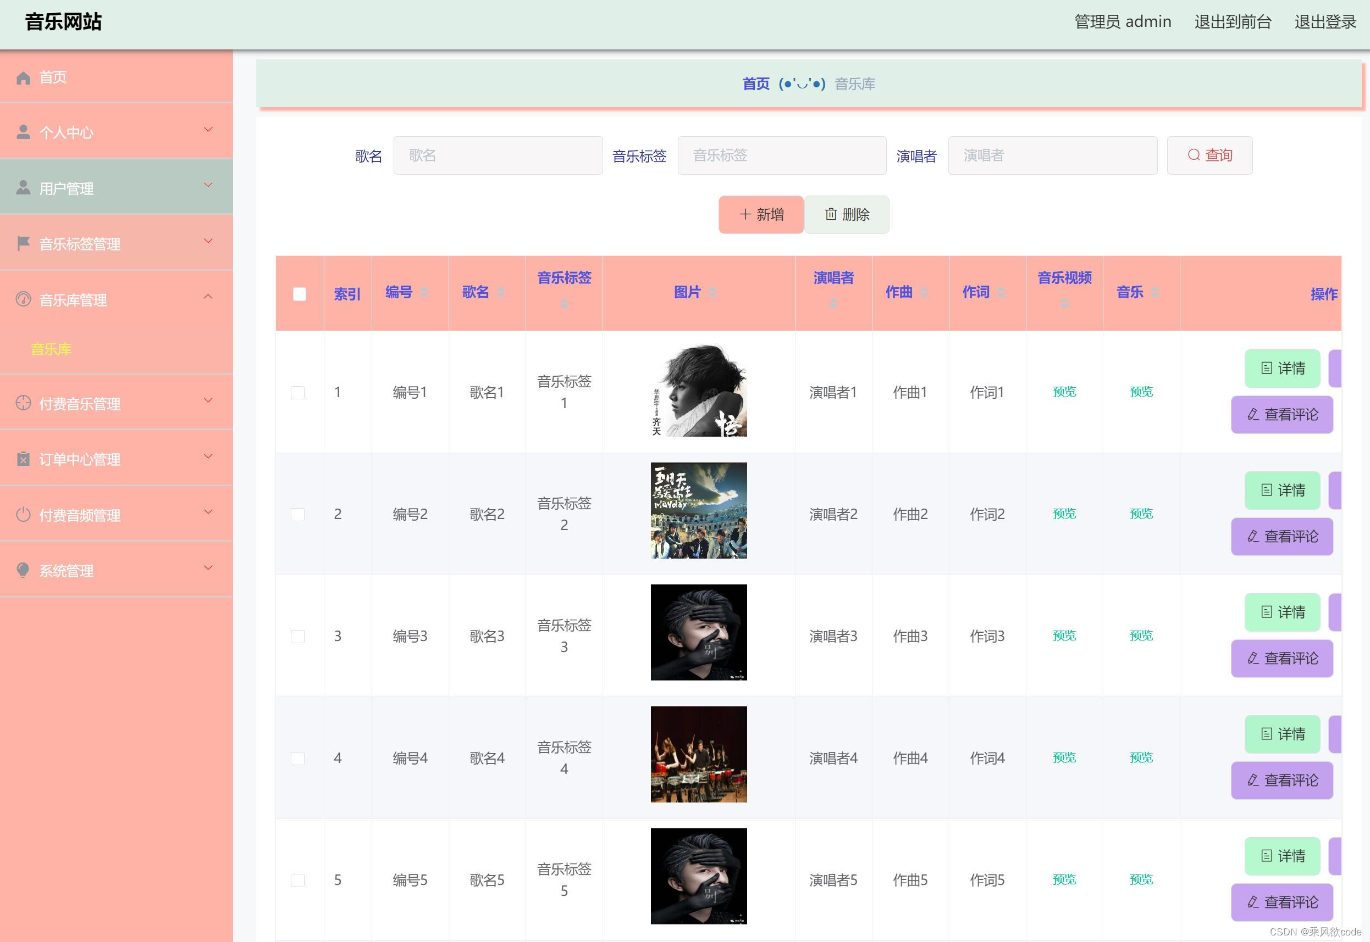Open album thumbnail for 歌名2
1370x942 pixels.
click(x=698, y=510)
